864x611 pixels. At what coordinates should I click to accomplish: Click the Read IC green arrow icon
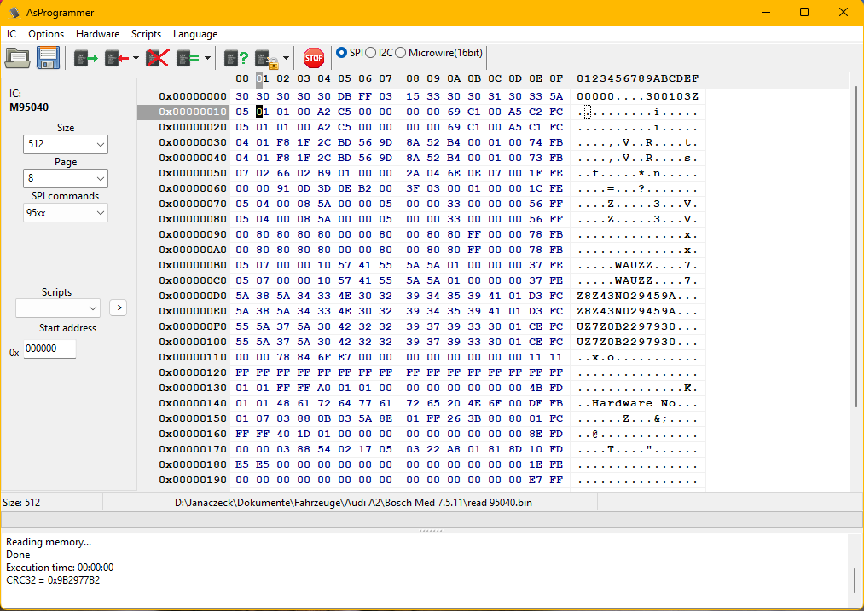pos(85,58)
